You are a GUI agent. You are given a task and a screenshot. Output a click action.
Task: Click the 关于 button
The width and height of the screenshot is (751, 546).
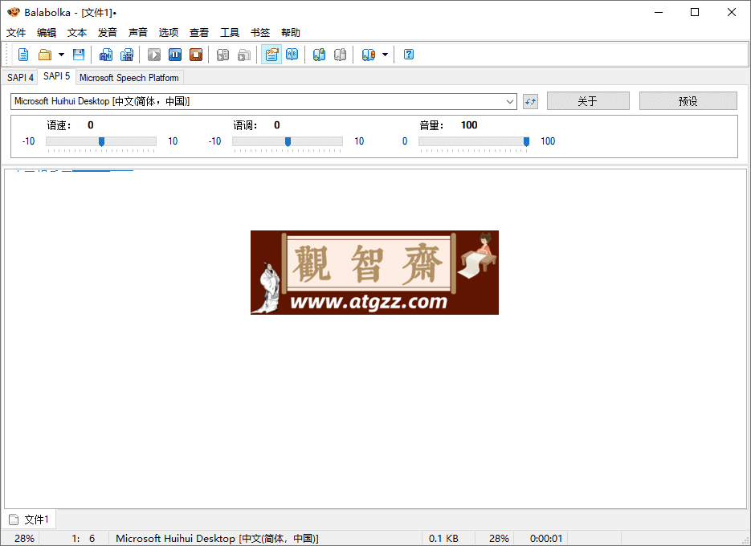(588, 101)
